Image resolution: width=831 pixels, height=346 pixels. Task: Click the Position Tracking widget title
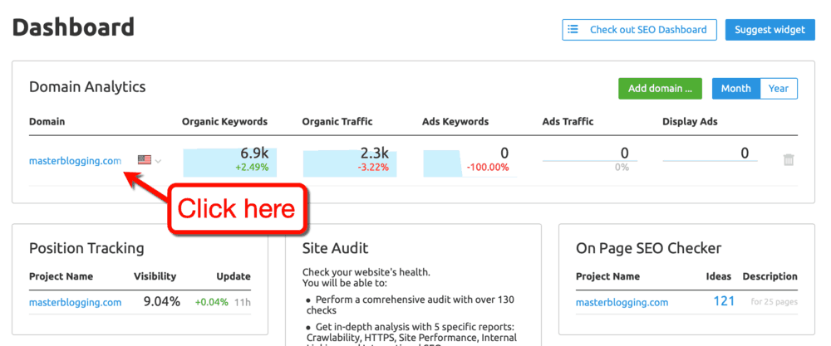click(86, 248)
